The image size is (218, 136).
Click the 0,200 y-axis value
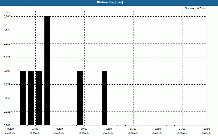pos(7,17)
